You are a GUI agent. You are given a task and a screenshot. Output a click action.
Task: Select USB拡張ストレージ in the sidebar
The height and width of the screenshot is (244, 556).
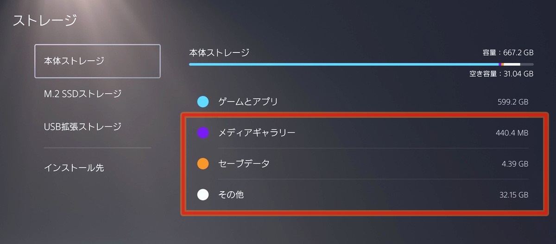(x=82, y=126)
